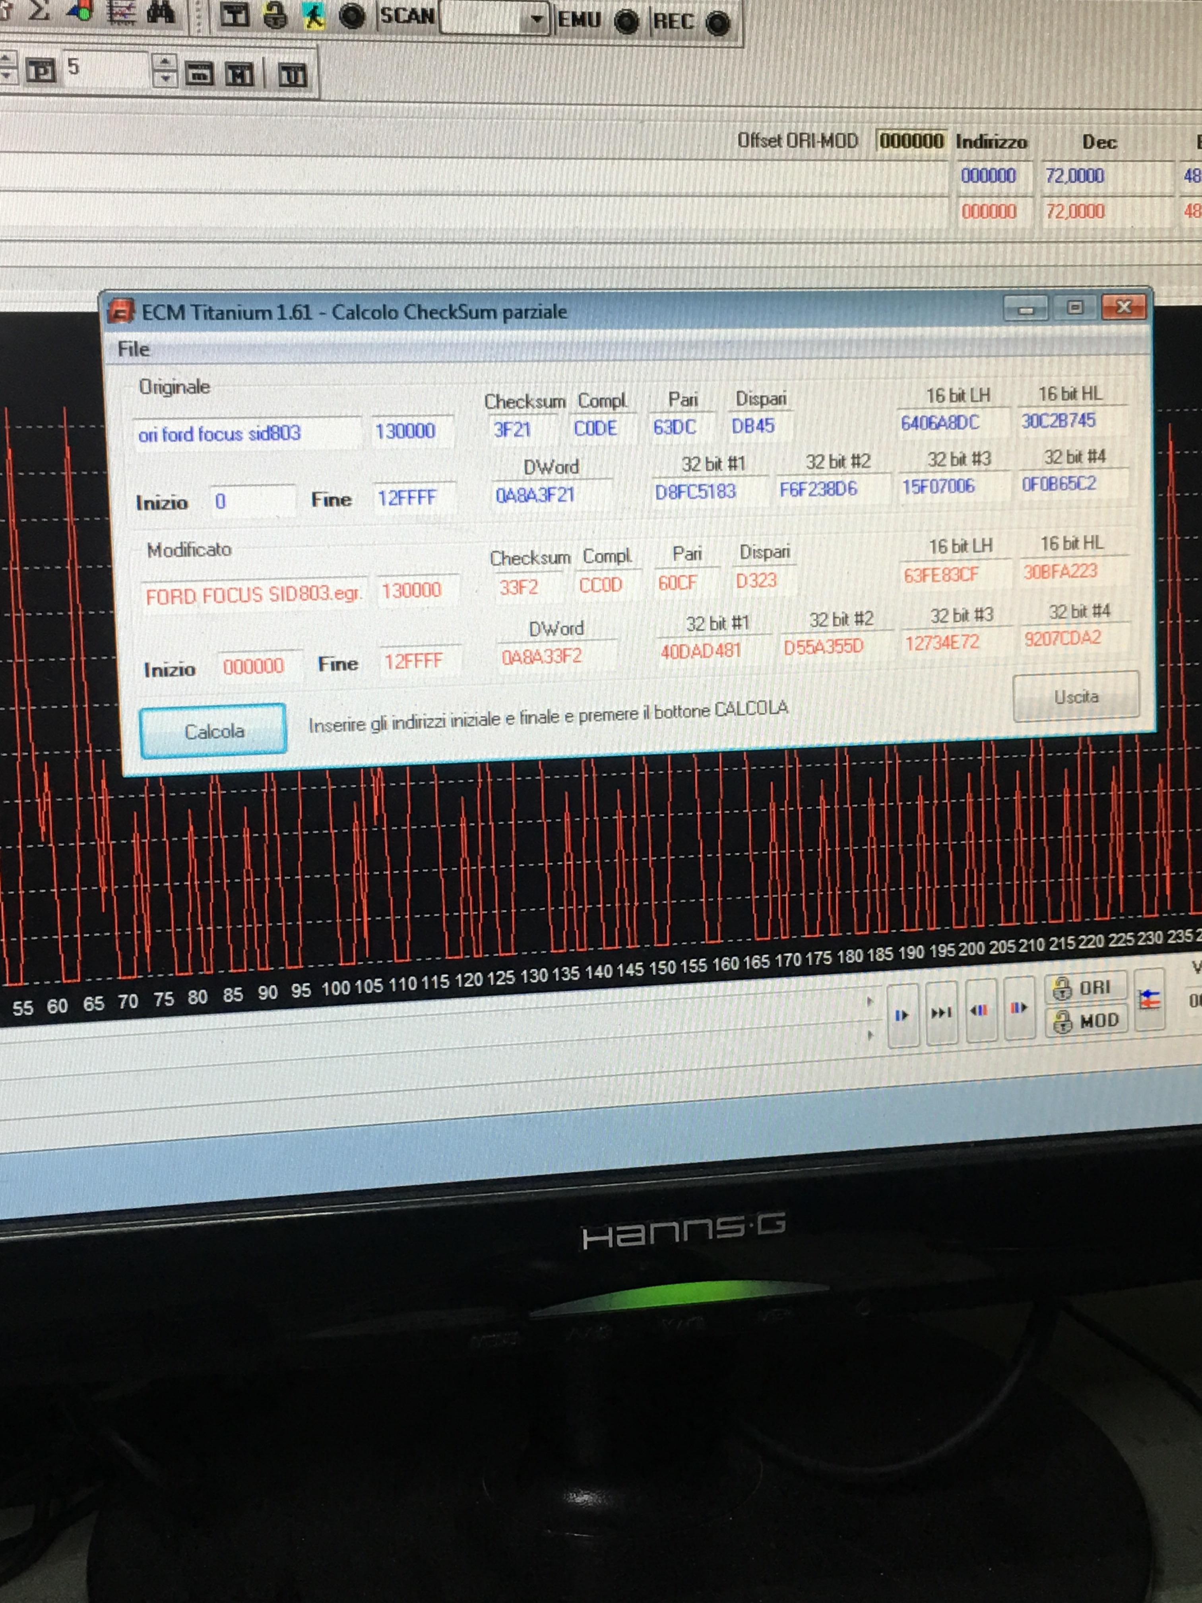1202x1603 pixels.
Task: Open the 3D colored chart toolbar icon
Action: pos(81,10)
